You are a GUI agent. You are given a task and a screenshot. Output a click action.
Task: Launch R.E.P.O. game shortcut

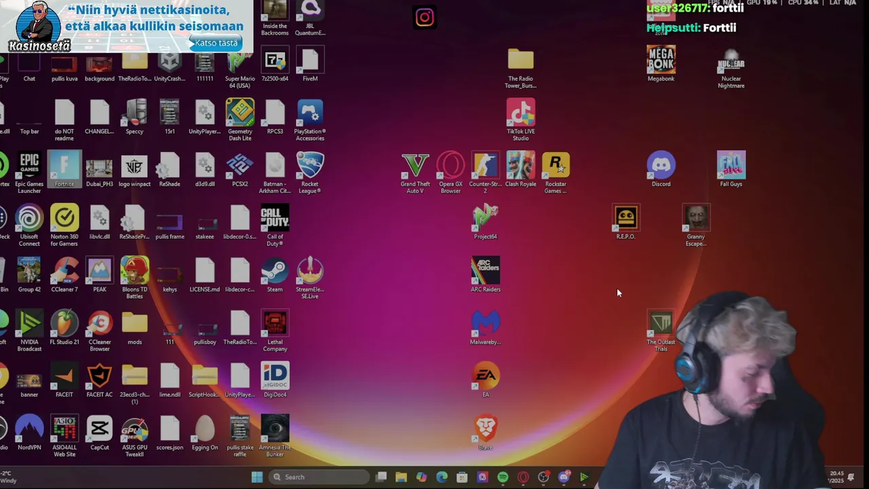point(626,222)
